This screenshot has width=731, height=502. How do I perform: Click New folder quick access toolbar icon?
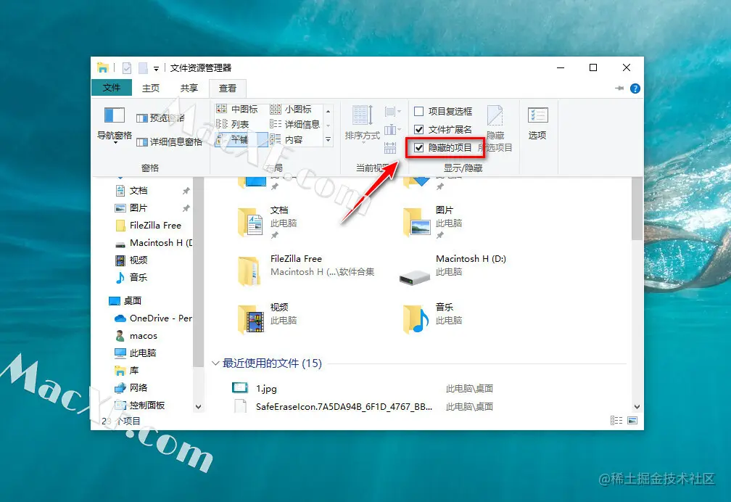[143, 68]
